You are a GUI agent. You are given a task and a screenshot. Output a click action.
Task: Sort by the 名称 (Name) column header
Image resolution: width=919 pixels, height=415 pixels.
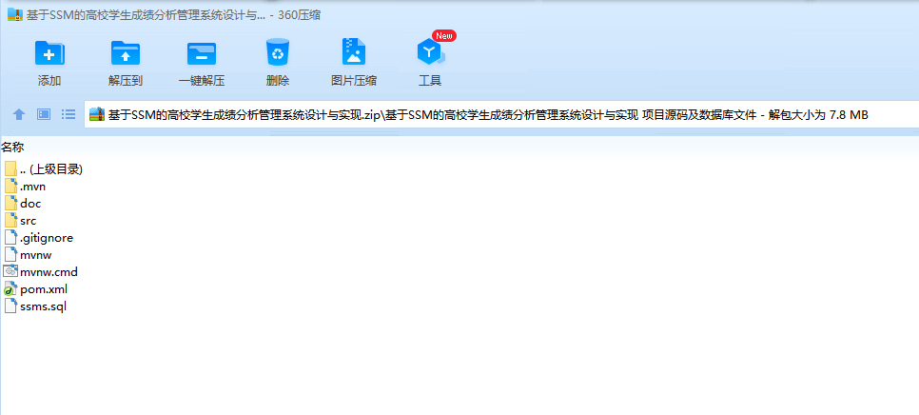point(12,148)
